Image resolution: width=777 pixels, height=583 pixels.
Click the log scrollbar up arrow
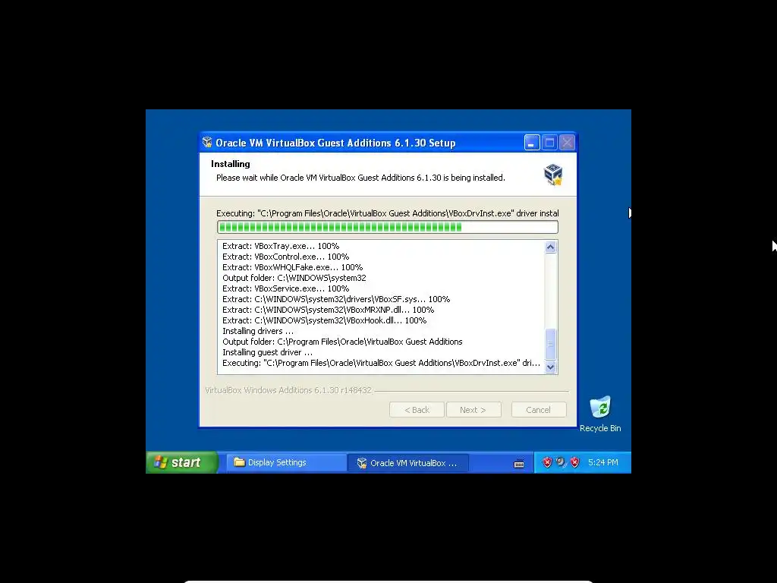(x=551, y=247)
